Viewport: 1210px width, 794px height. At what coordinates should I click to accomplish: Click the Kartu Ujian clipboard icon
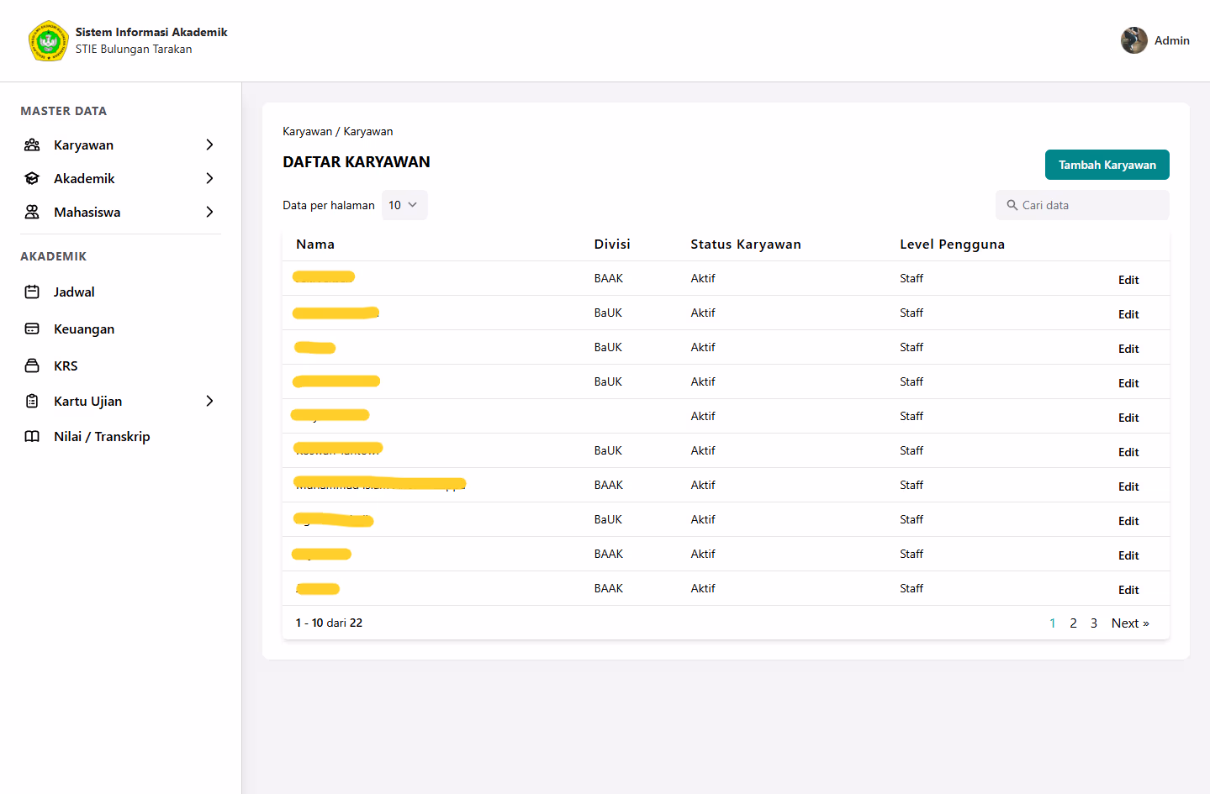32,402
